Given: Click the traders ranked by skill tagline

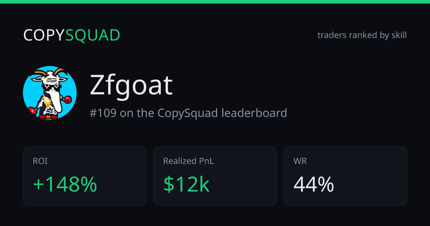Looking at the screenshot, I should coord(362,35).
